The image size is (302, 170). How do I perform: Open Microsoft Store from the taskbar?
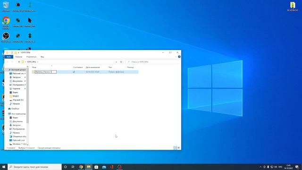coord(96,167)
